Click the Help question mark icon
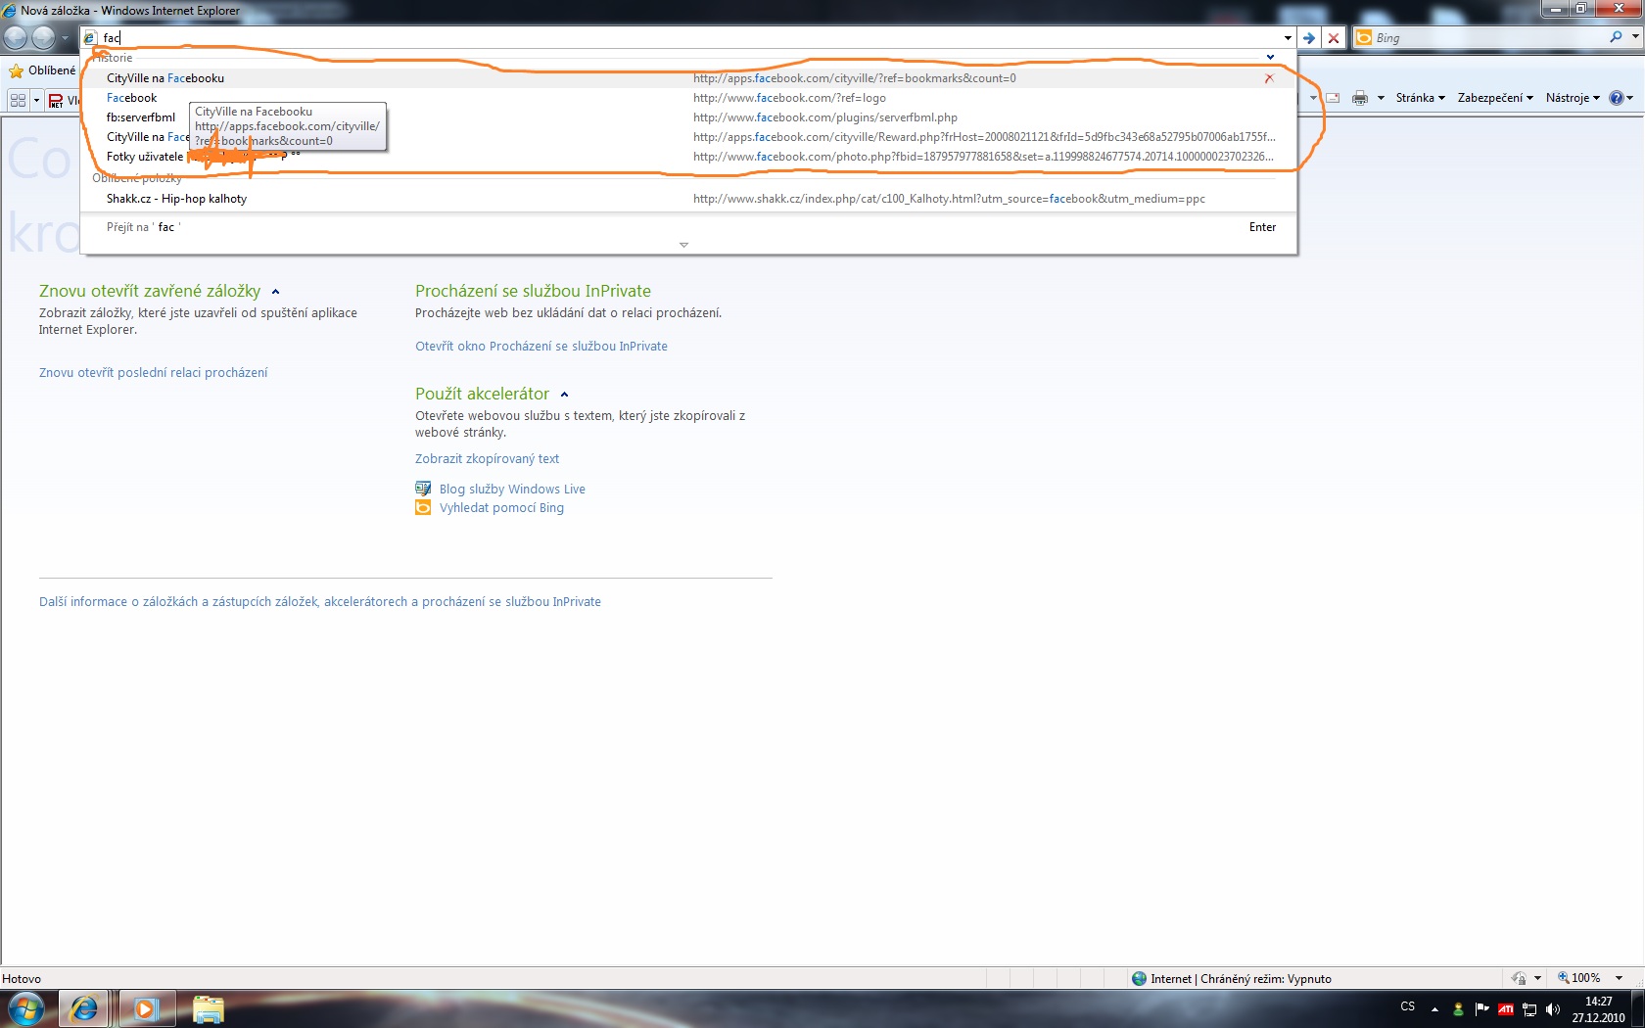Screen dimensions: 1645x1028 point(1617,98)
